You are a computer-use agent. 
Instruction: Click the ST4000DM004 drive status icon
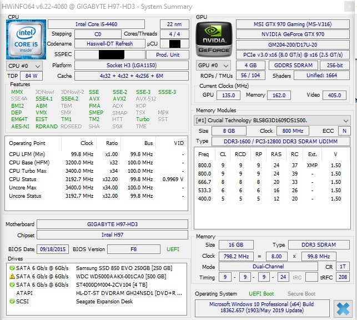click(12, 284)
